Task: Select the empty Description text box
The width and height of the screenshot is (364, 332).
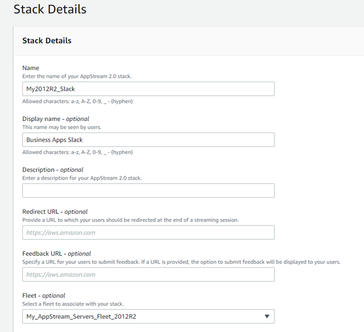Action: click(148, 190)
